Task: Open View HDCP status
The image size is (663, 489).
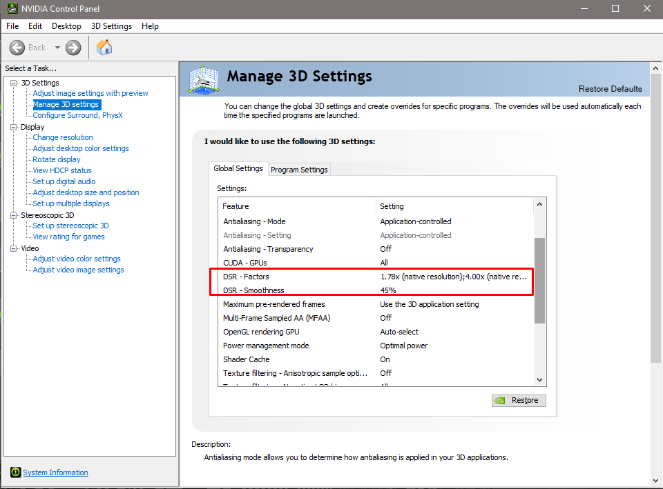Action: 62,170
